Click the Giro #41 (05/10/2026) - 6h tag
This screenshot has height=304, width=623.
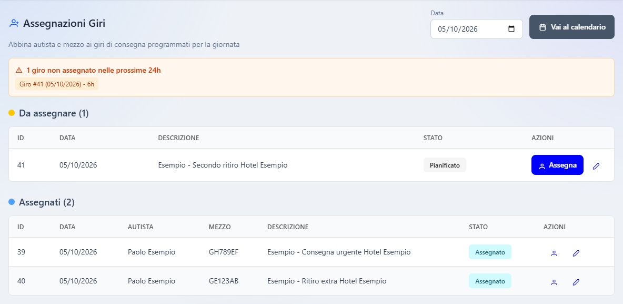[x=57, y=85]
